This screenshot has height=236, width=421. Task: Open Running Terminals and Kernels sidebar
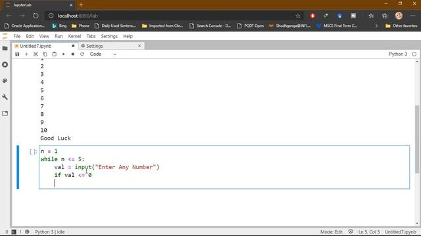pos(5,65)
